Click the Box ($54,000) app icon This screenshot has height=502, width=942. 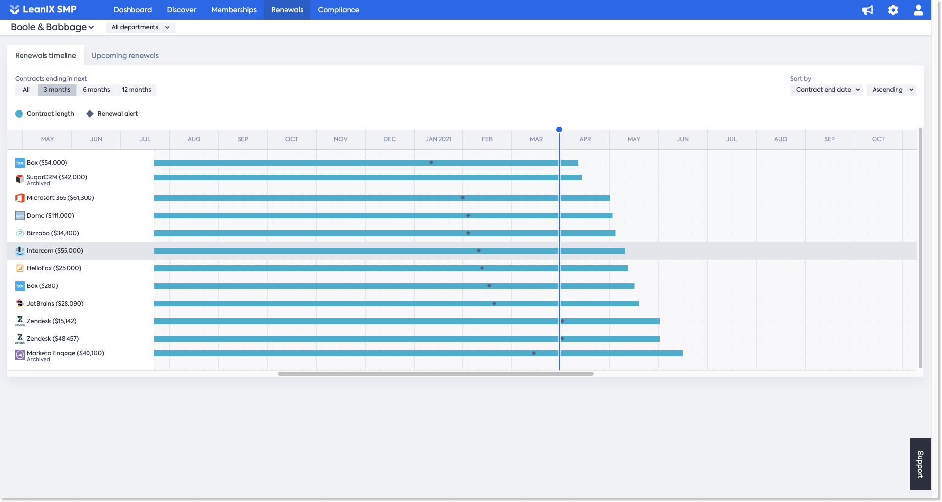pyautogui.click(x=20, y=163)
